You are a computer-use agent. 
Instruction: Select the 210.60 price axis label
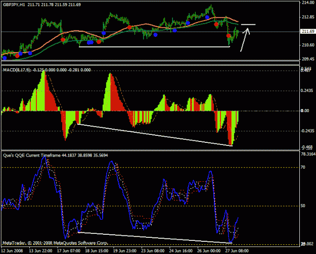[x=308, y=45]
